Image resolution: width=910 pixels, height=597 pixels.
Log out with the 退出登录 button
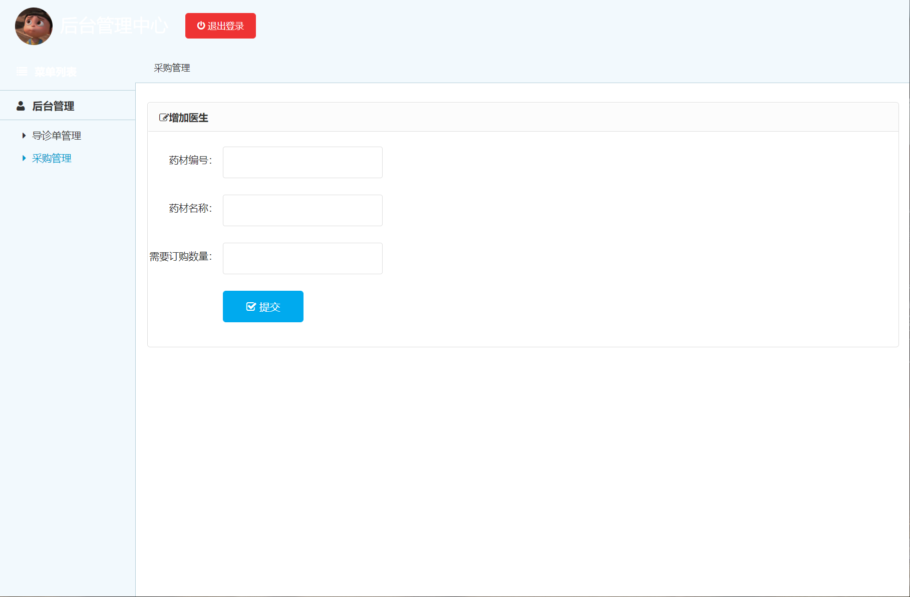tap(220, 26)
